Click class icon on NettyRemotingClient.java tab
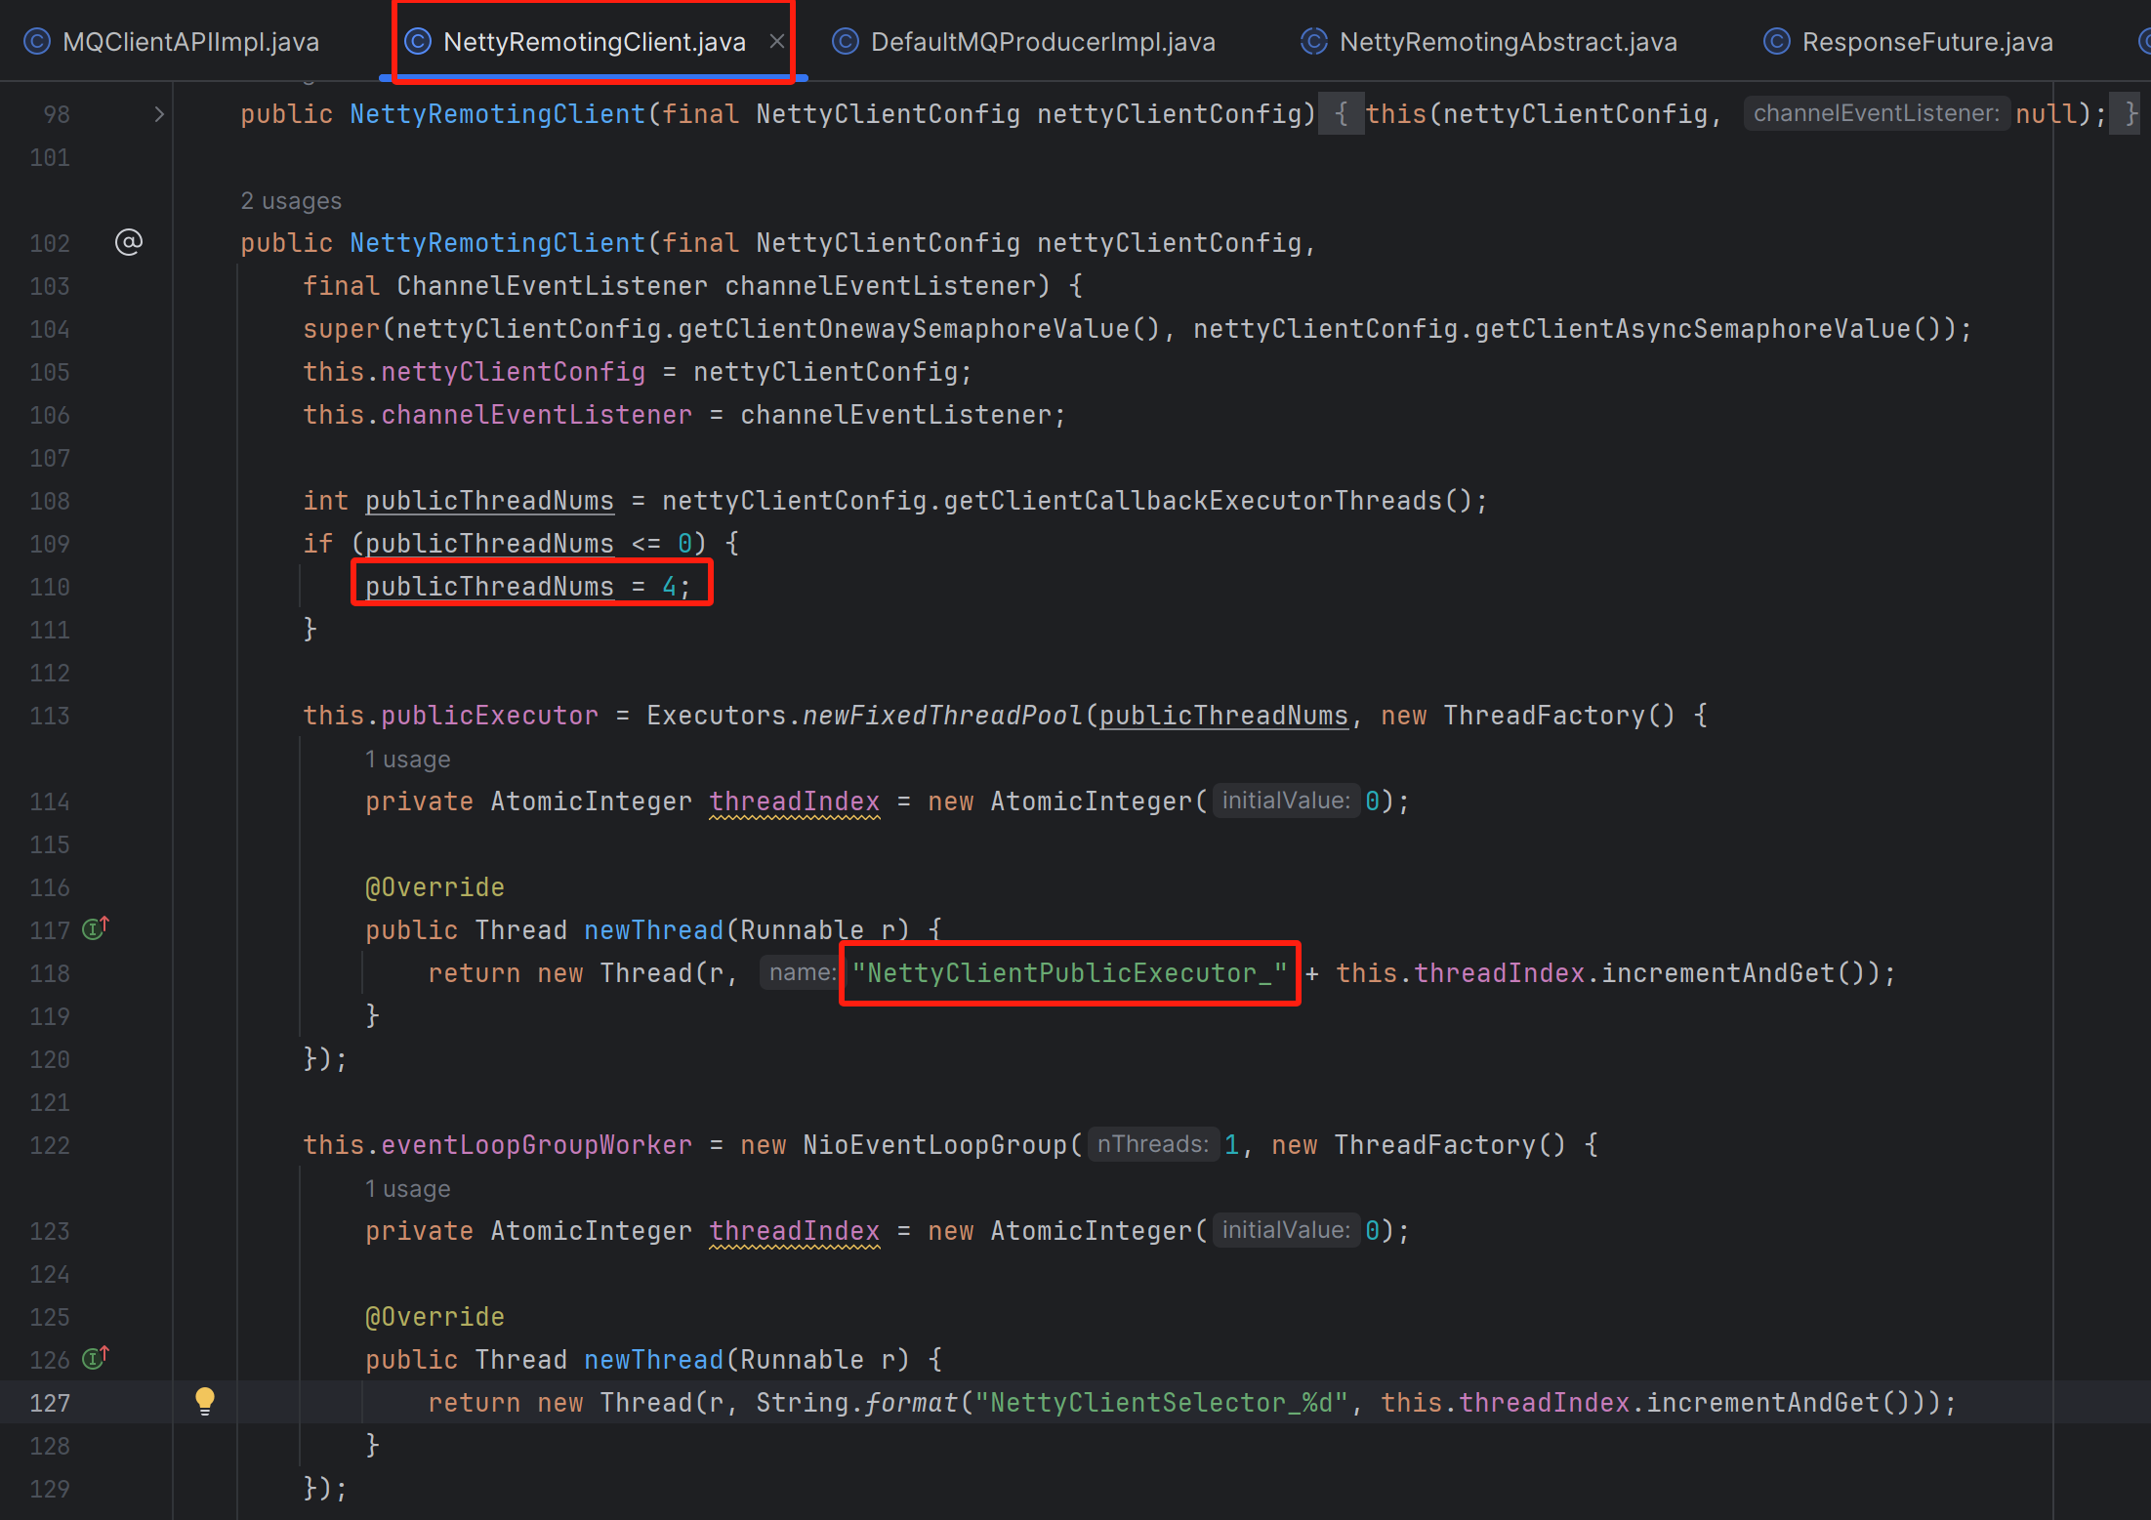 pyautogui.click(x=418, y=42)
